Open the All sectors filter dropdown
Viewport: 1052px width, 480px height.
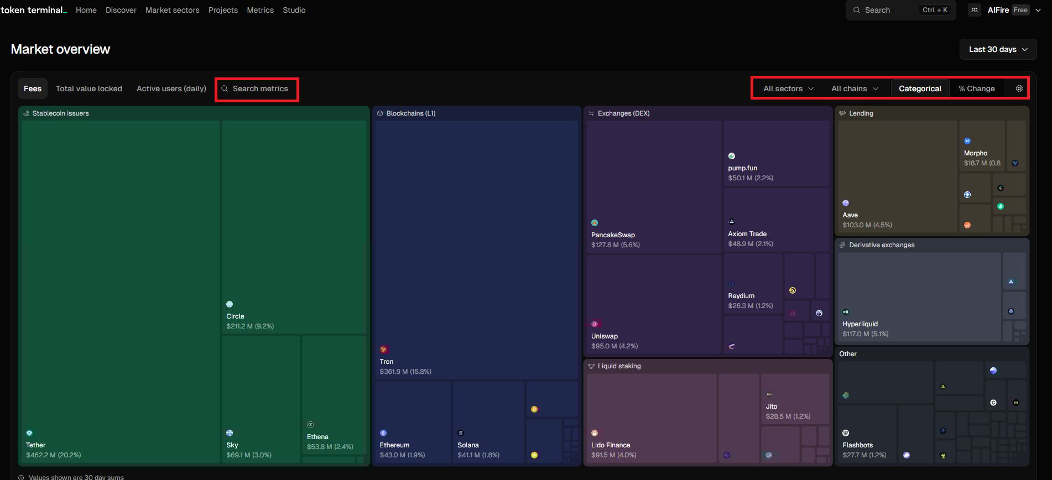789,88
